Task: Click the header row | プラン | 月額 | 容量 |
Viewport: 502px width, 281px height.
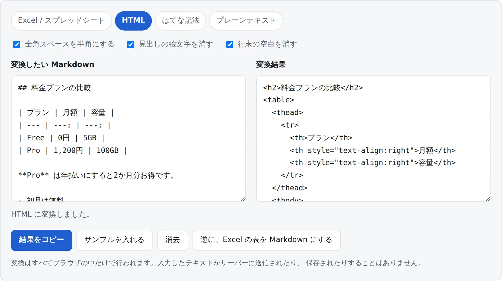Action: [x=66, y=113]
